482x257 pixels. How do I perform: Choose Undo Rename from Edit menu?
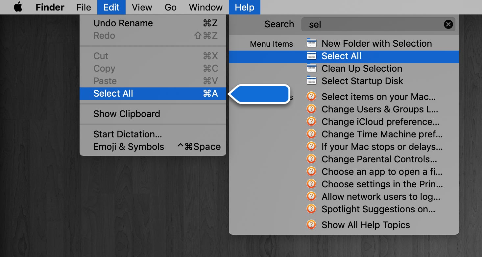pyautogui.click(x=123, y=23)
